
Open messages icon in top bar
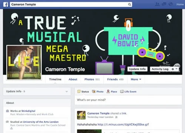pos(164,4)
